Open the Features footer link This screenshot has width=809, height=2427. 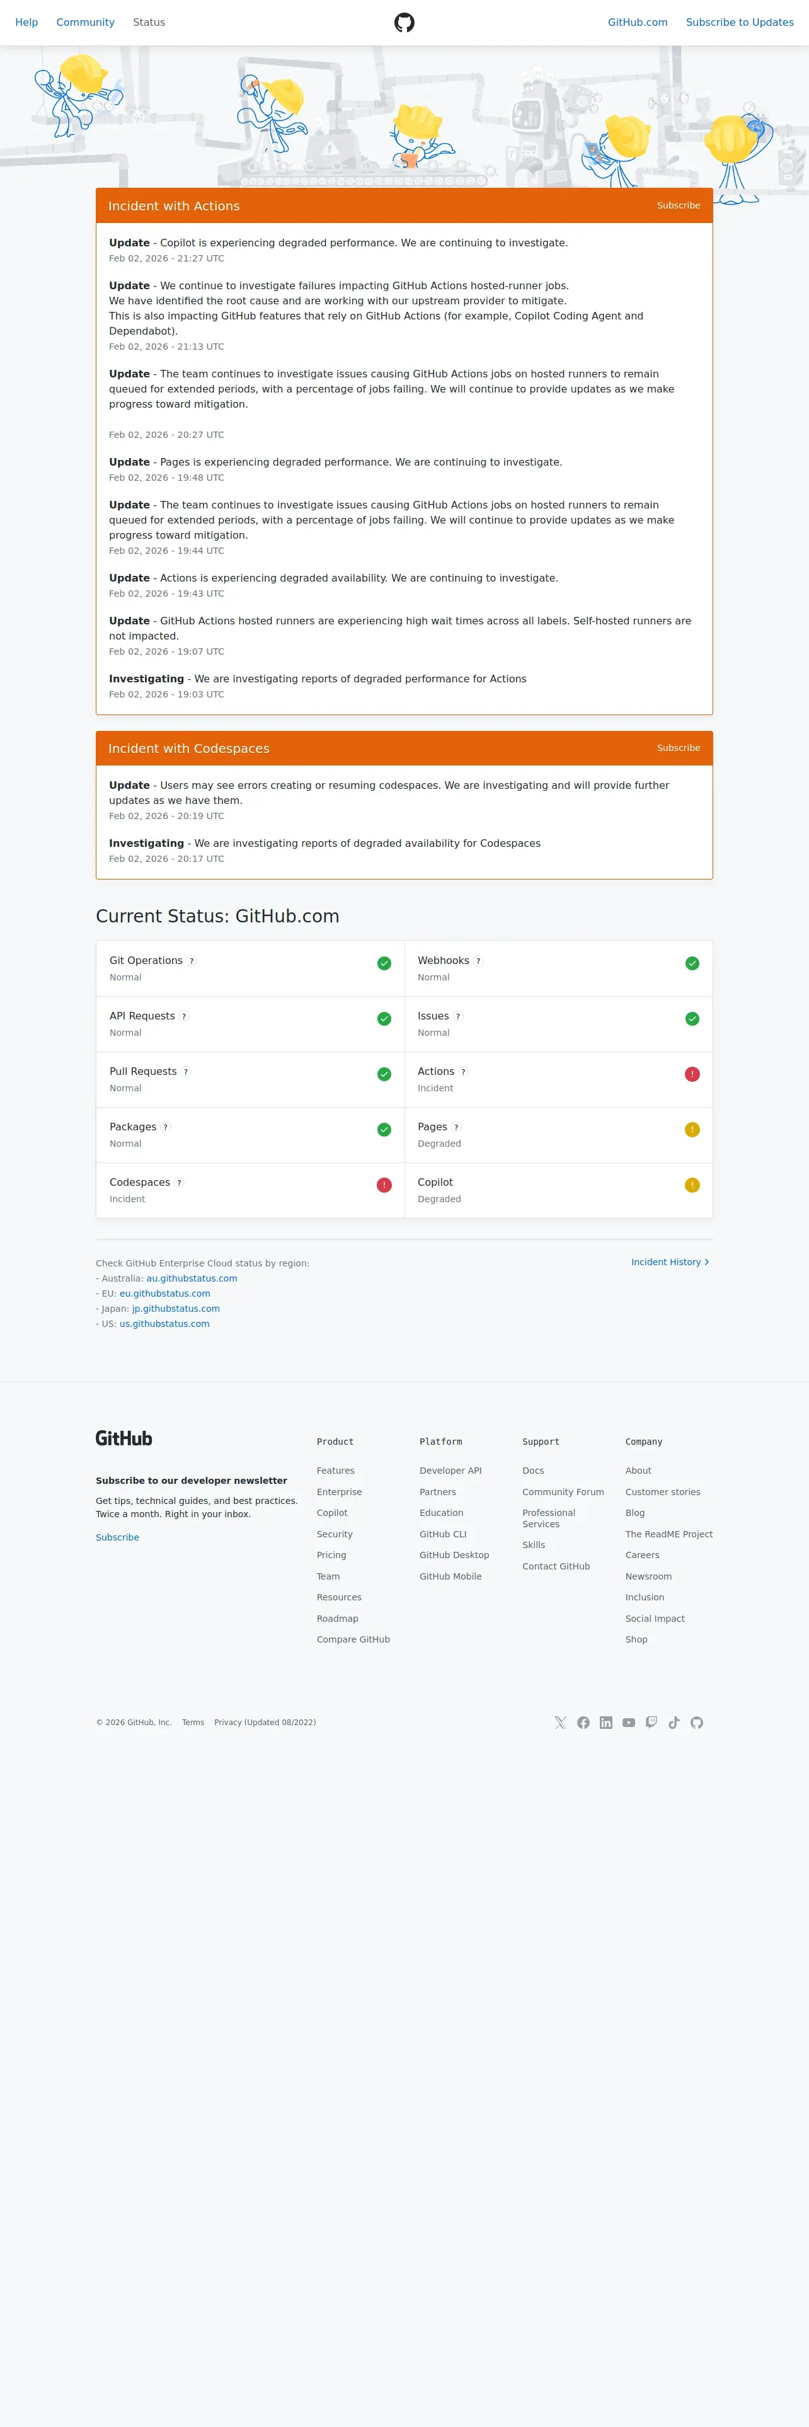point(335,1471)
